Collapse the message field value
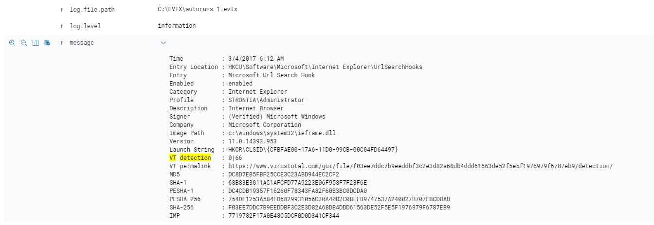Image resolution: width=654 pixels, height=225 pixels. click(x=163, y=43)
